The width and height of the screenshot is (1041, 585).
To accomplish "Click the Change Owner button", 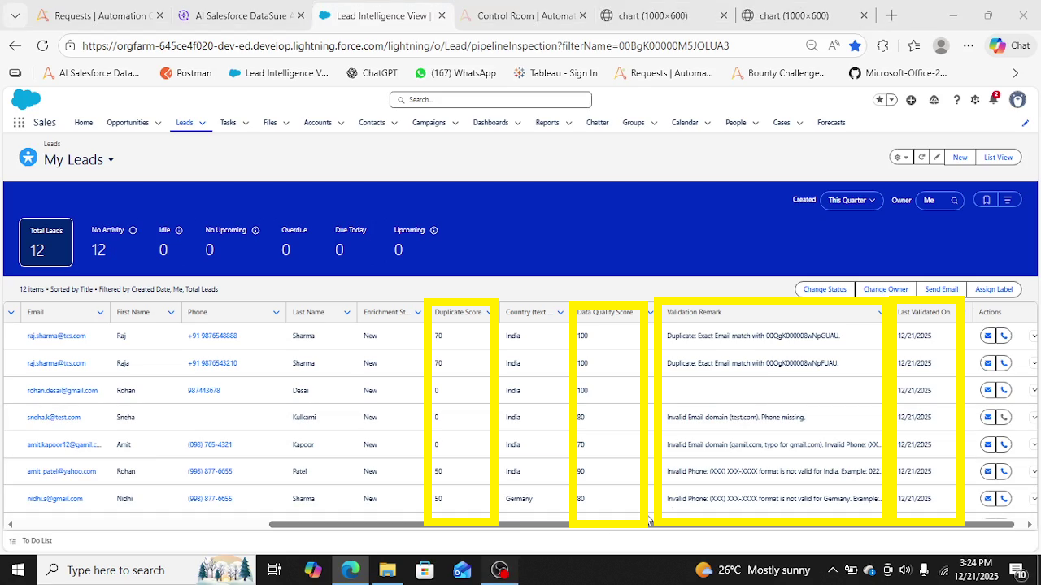I will point(885,289).
